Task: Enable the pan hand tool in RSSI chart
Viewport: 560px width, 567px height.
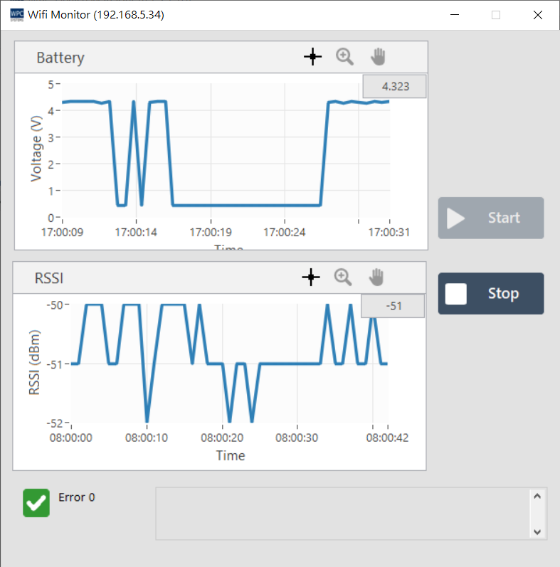Action: tap(376, 277)
